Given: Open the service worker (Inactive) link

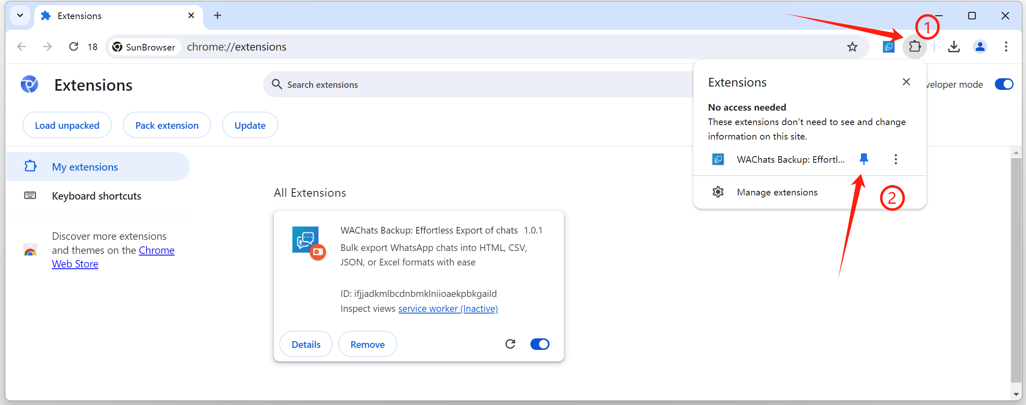Looking at the screenshot, I should pos(448,309).
